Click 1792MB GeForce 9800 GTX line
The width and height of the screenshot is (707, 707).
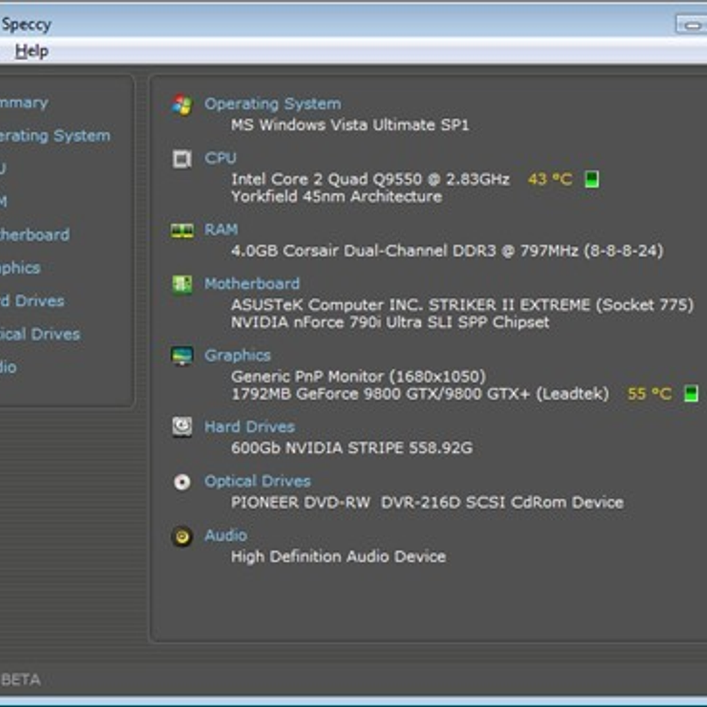coord(419,394)
